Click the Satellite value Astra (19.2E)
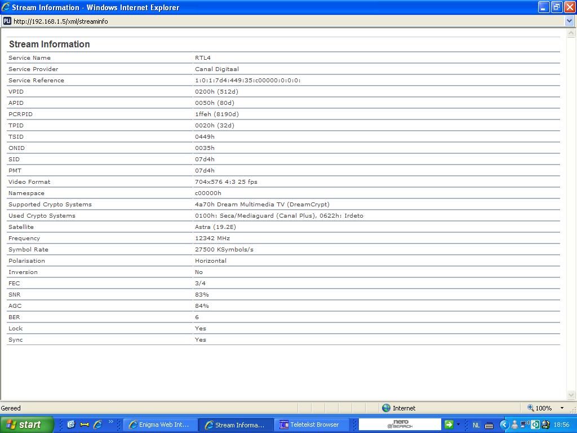The width and height of the screenshot is (577, 433). click(215, 227)
